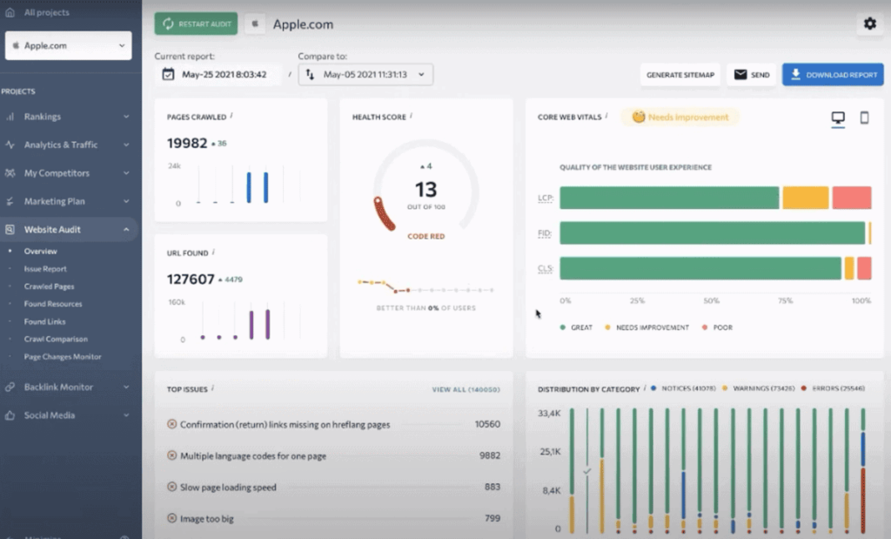Click the Marketing Plan checklist icon
This screenshot has height=539, width=891.
click(x=10, y=201)
